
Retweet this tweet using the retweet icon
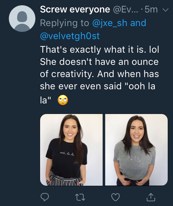click(80, 197)
